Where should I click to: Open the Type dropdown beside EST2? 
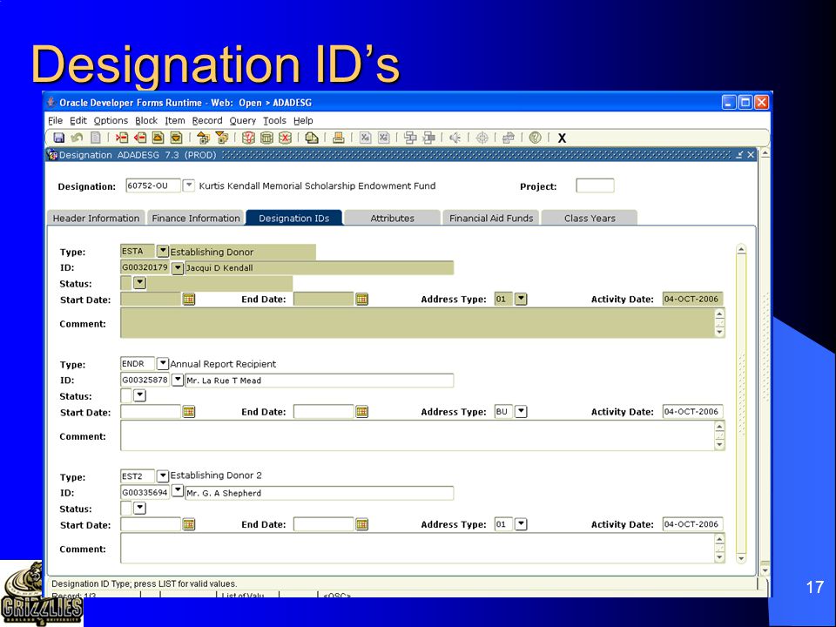pos(163,475)
